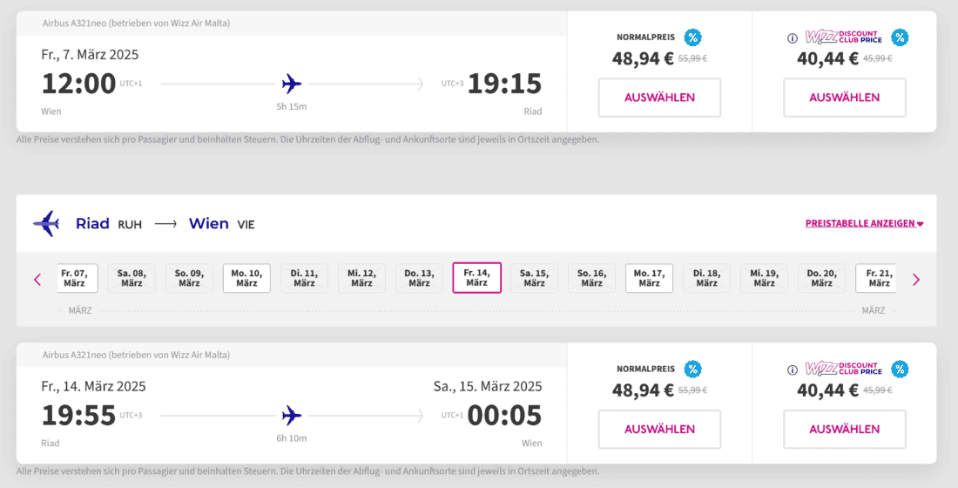Click percent badge beside Discount Club on 7. März flight
The image size is (958, 488).
(x=900, y=37)
